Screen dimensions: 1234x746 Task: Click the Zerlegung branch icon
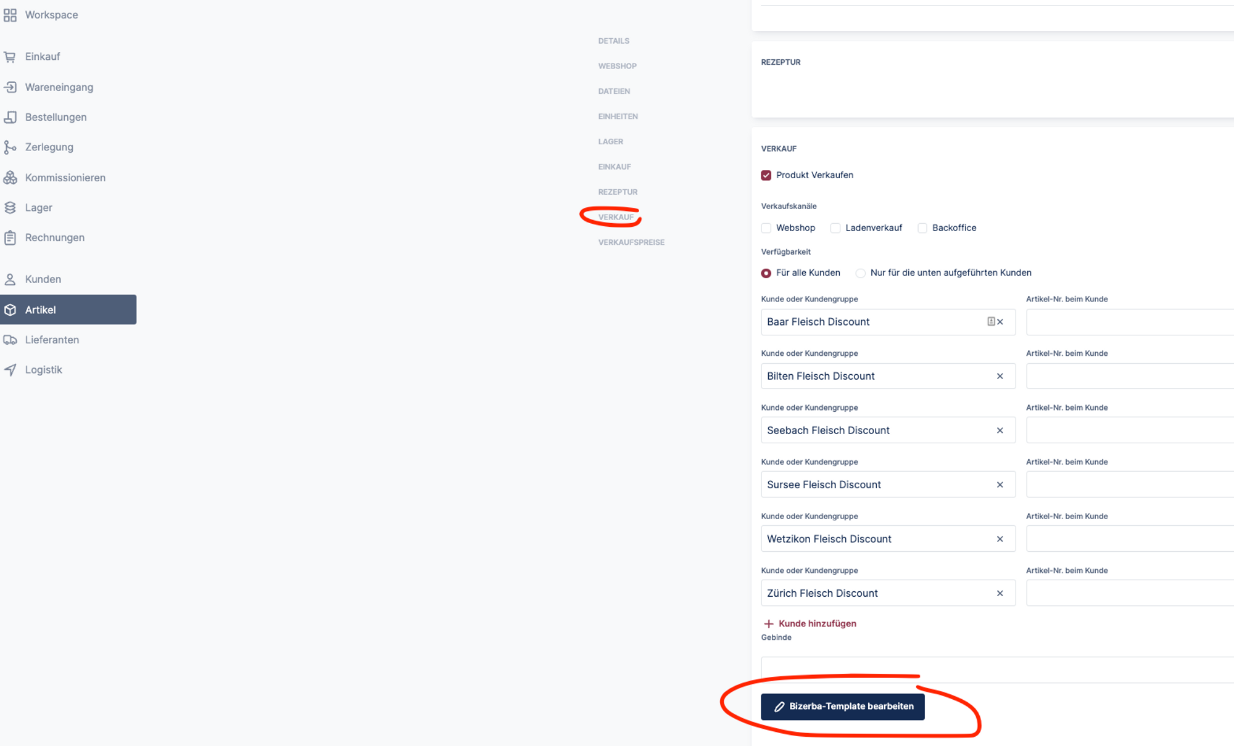point(10,147)
